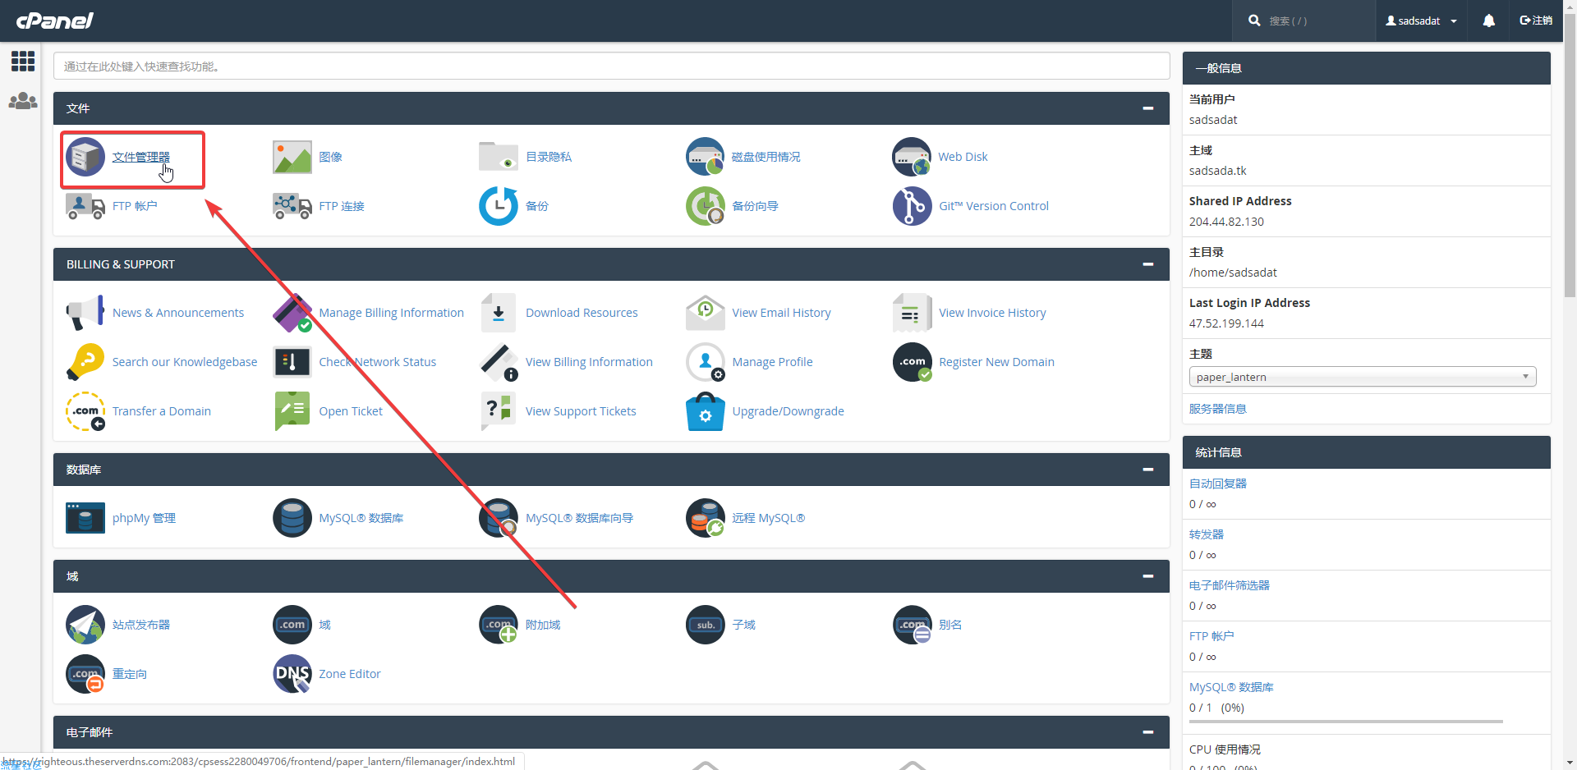Click the 电子邮件筛选器 email filters link
Image resolution: width=1577 pixels, height=770 pixels.
click(x=1230, y=585)
